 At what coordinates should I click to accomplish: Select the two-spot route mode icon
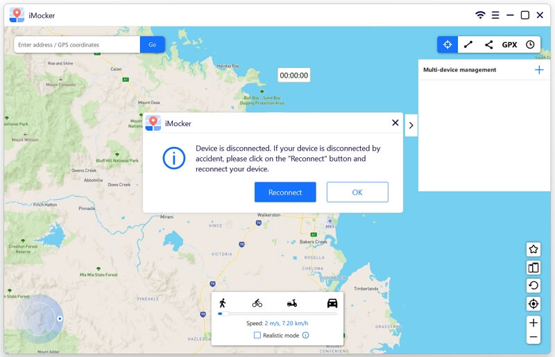click(x=468, y=44)
